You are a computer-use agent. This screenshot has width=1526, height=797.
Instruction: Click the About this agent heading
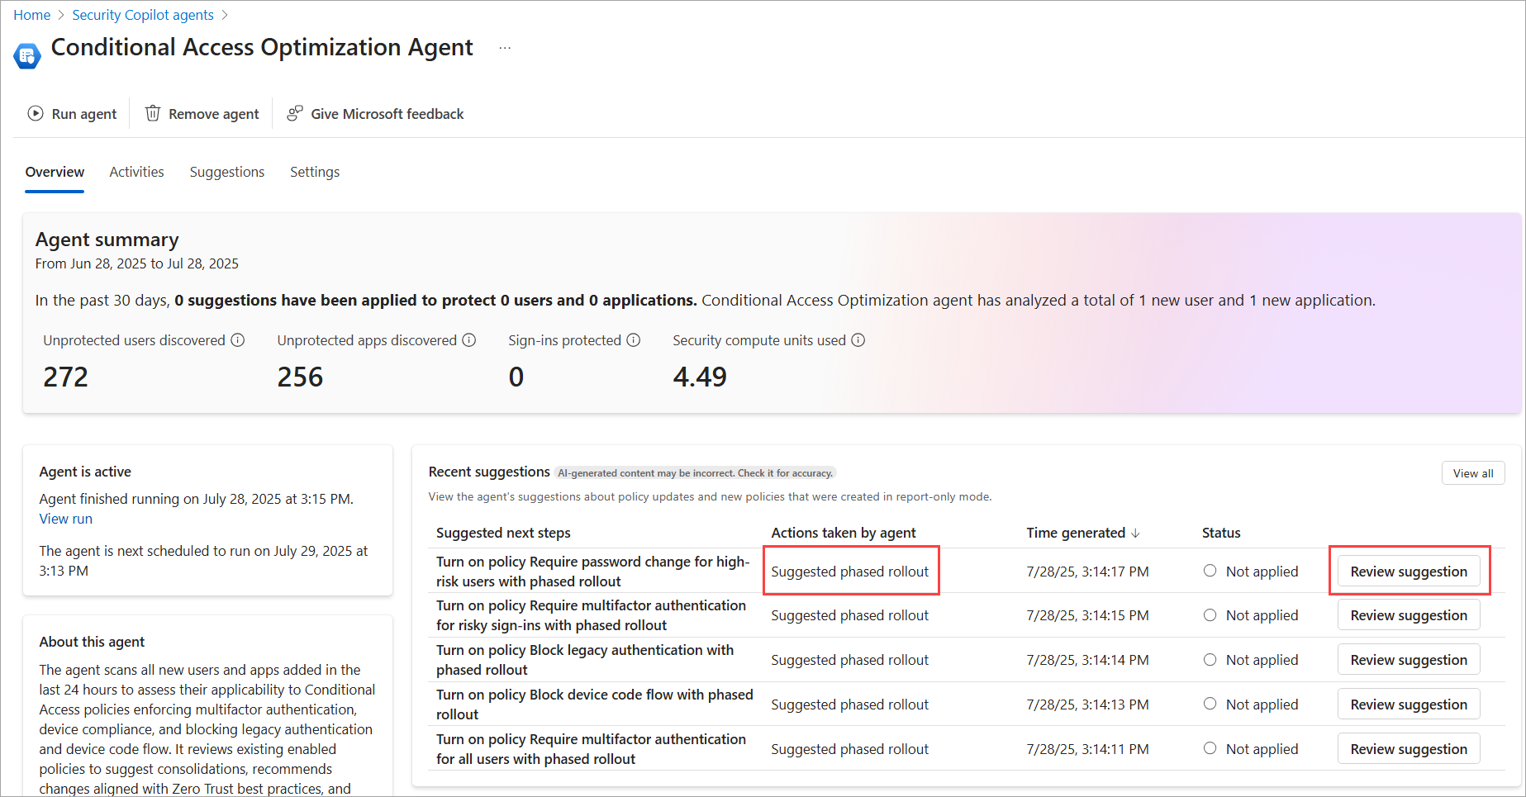click(92, 642)
